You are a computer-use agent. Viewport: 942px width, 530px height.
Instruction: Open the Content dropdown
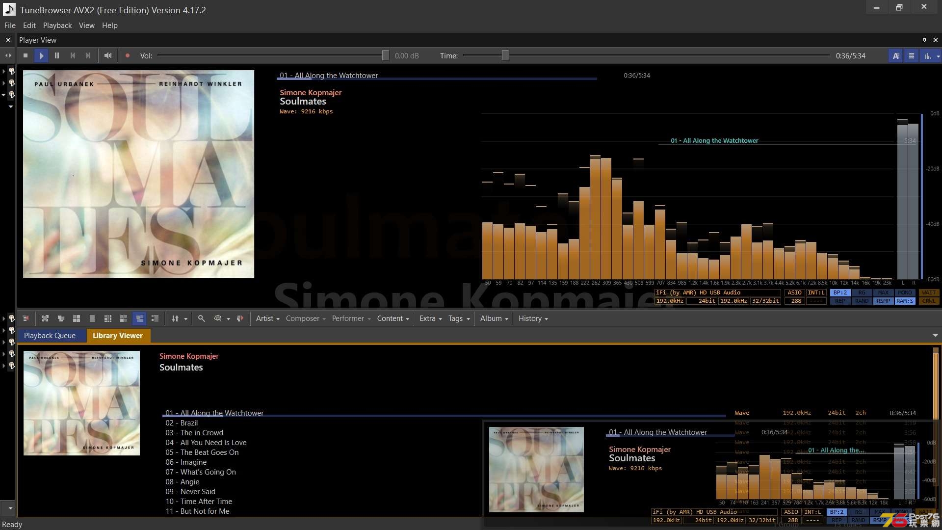(x=392, y=318)
